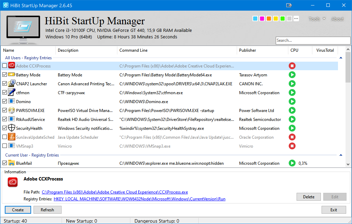Uncheck the SecurityHealth checkbox
Image resolution: width=352 pixels, height=224 pixels.
[x=4, y=128]
